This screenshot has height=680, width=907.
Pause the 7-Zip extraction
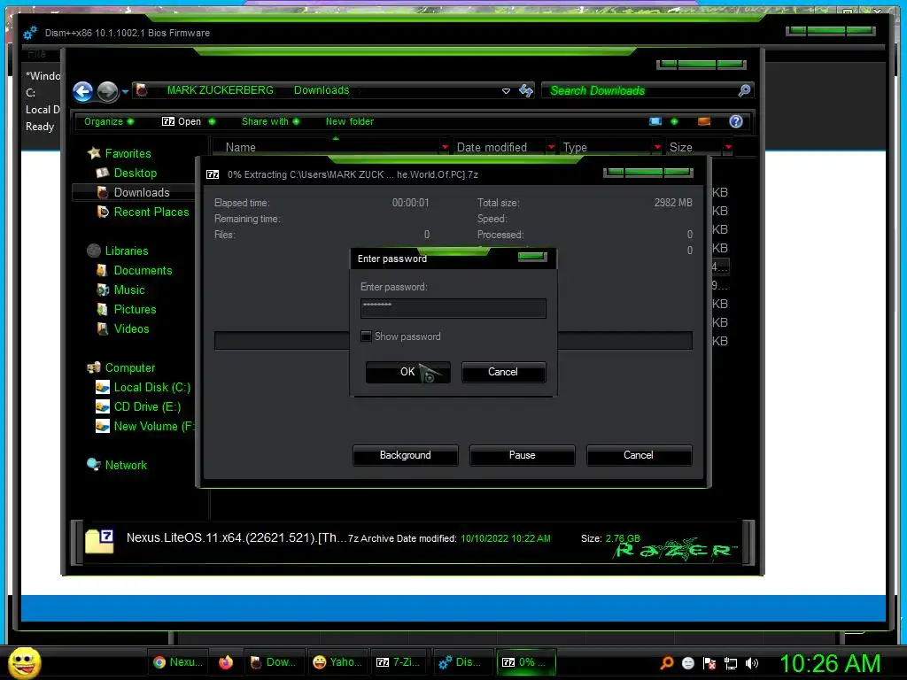pos(522,455)
